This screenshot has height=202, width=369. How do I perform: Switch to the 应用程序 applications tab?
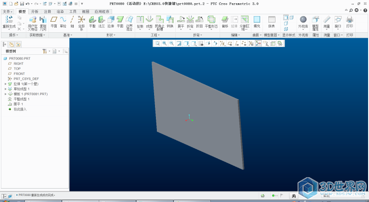pos(102,12)
